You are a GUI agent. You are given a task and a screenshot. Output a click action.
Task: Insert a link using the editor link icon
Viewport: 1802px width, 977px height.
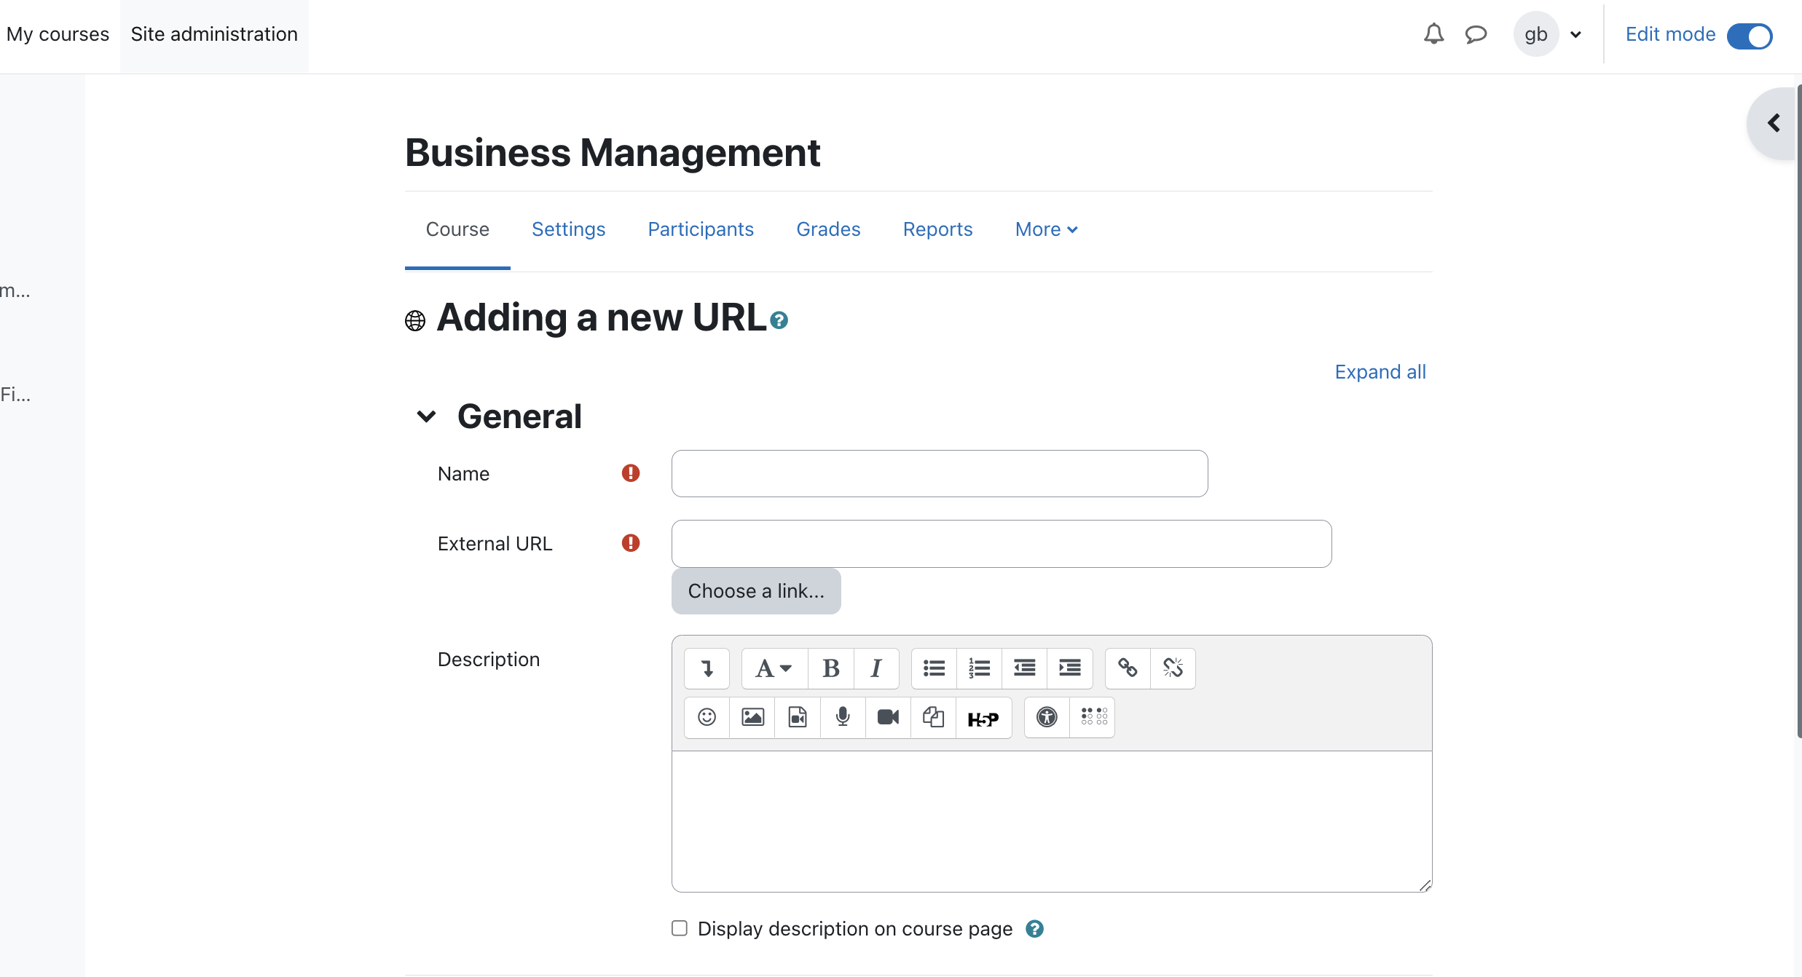click(1128, 668)
